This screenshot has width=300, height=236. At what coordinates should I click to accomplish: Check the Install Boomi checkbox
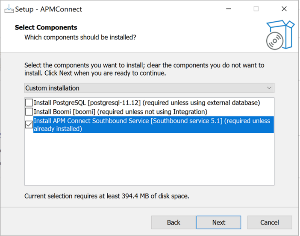[x=29, y=111]
